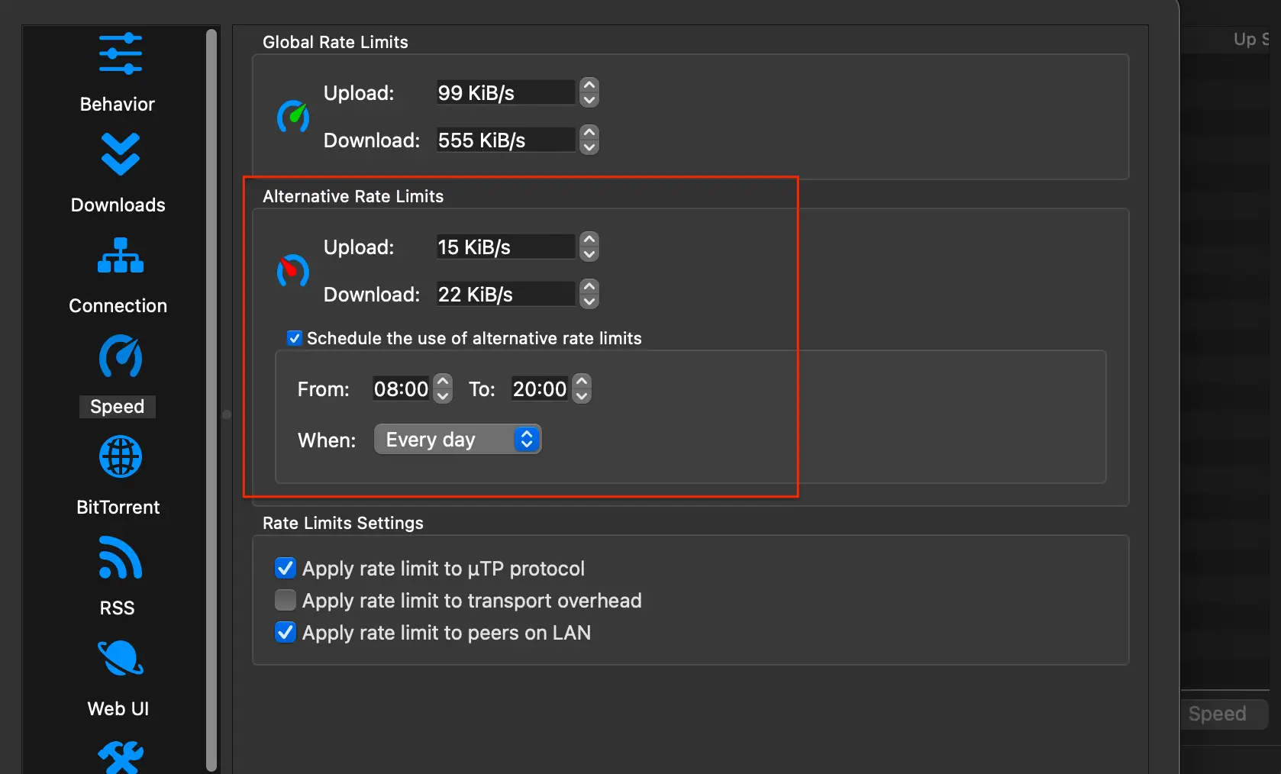The image size is (1281, 774).
Task: Click the Rate Limits Settings heading
Action: point(343,523)
